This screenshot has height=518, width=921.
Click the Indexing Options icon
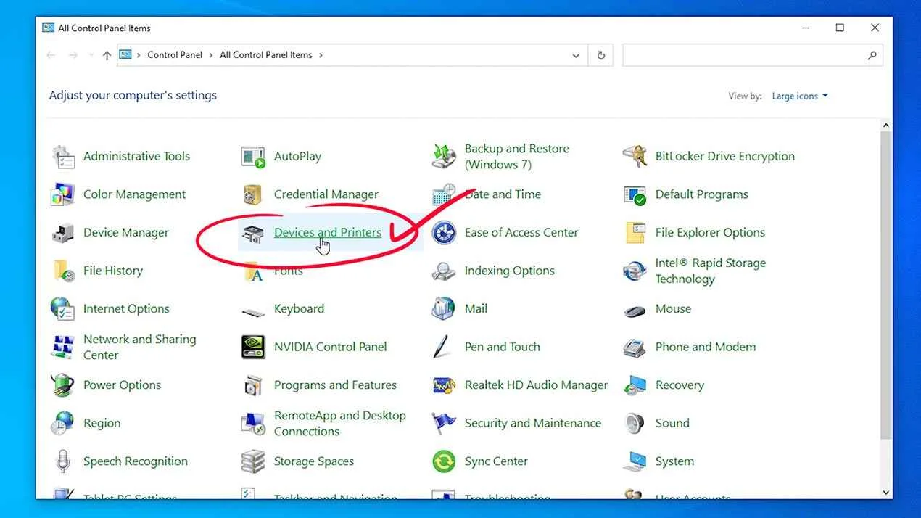pyautogui.click(x=444, y=271)
